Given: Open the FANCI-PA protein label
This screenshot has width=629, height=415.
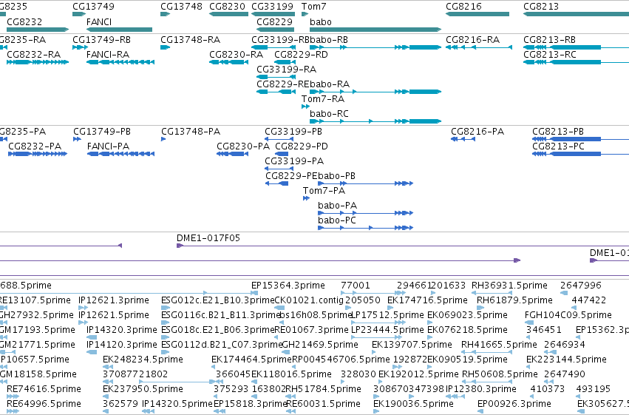Looking at the screenshot, I should [109, 146].
